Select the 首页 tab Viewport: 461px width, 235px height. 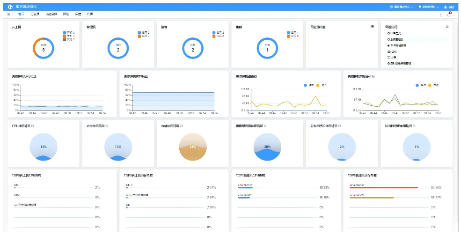[22, 15]
